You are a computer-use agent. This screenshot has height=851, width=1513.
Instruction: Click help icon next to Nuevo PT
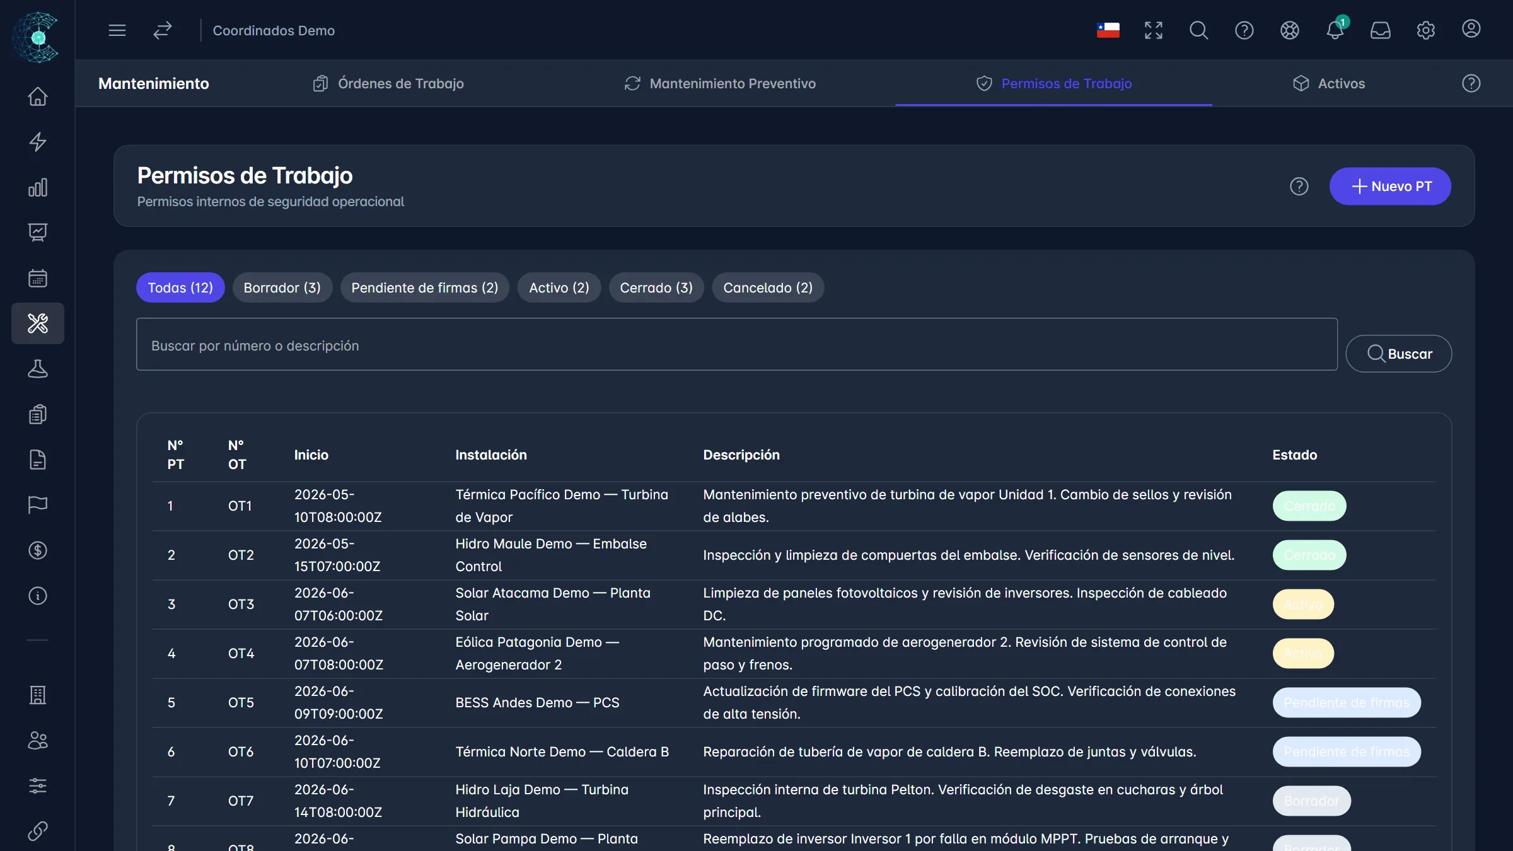(1299, 187)
